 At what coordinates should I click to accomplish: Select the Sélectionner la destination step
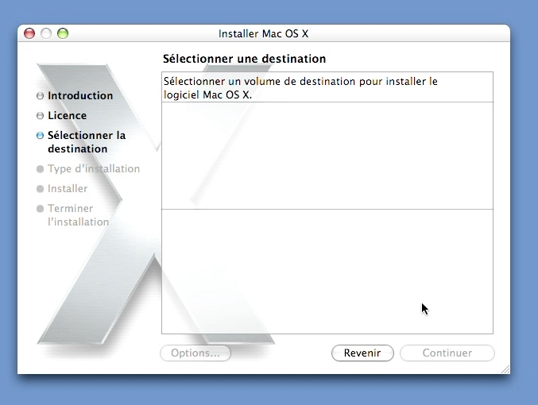(x=87, y=142)
